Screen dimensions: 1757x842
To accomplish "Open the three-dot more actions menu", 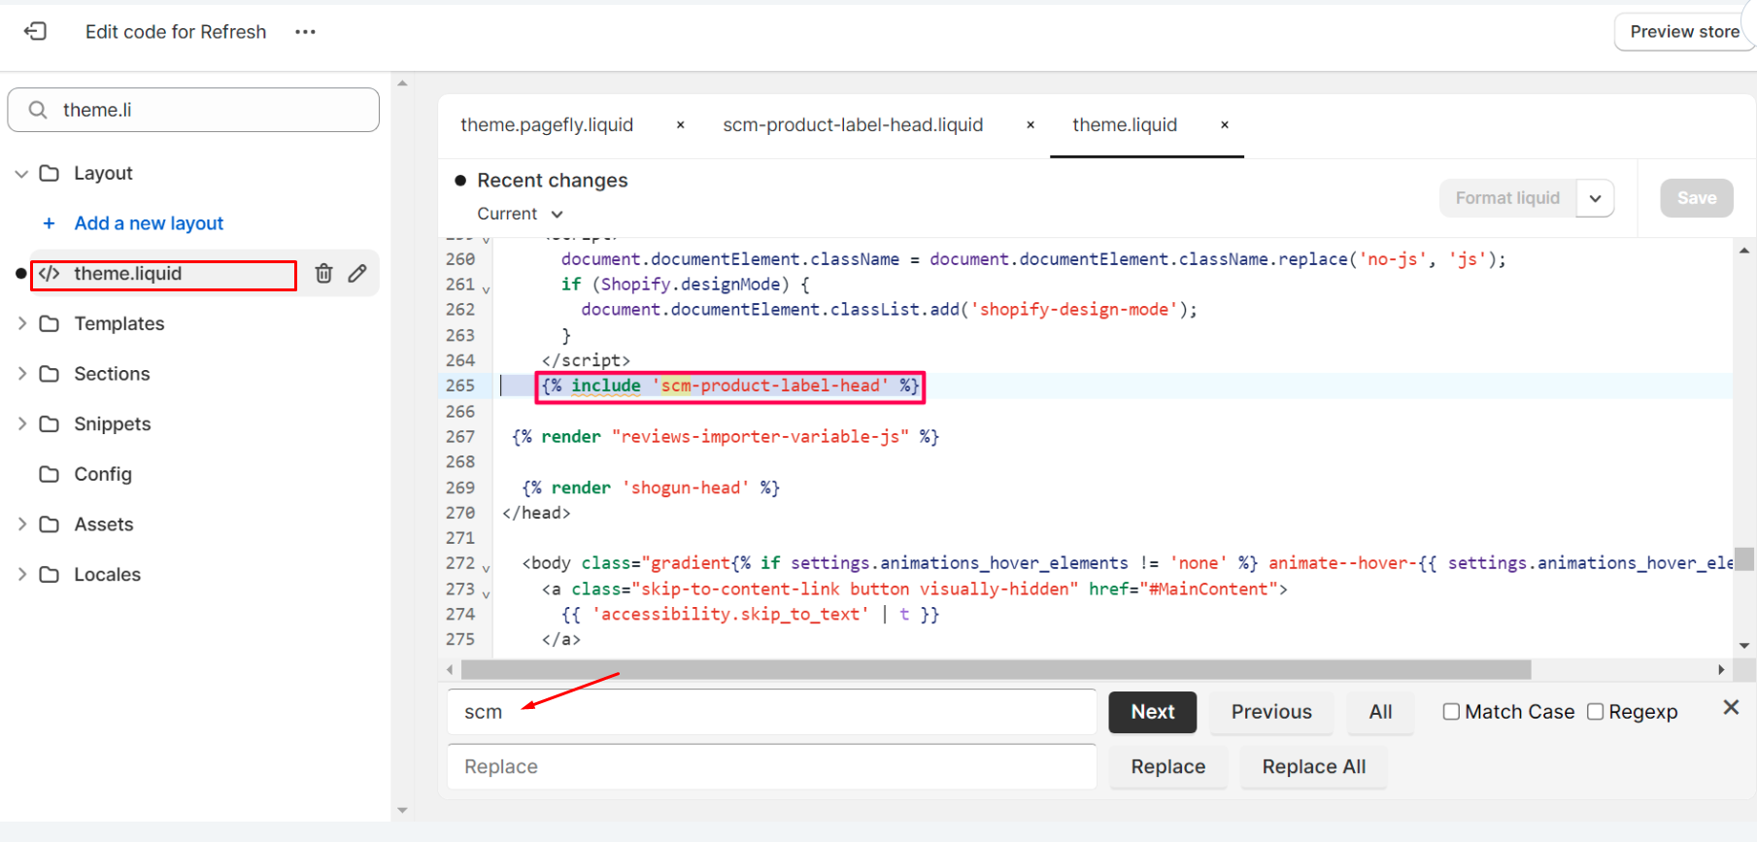I will (305, 32).
